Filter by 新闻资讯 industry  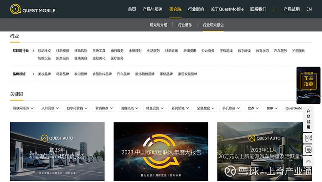coord(190,51)
